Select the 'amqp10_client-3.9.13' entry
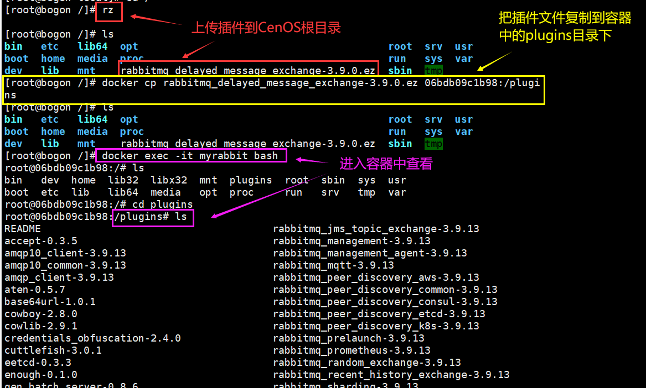 click(x=65, y=253)
